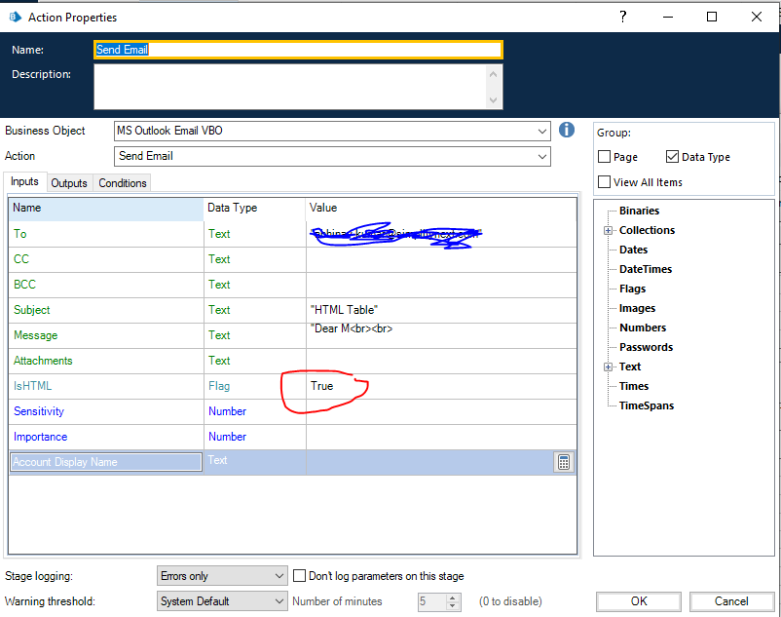Close the Action Properties dialog
This screenshot has width=781, height=617.
tap(756, 17)
